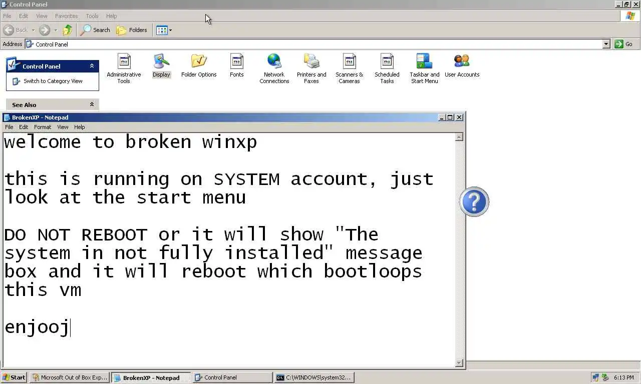Close the BrokenXP Notepad window
This screenshot has width=641, height=384.
pos(459,117)
